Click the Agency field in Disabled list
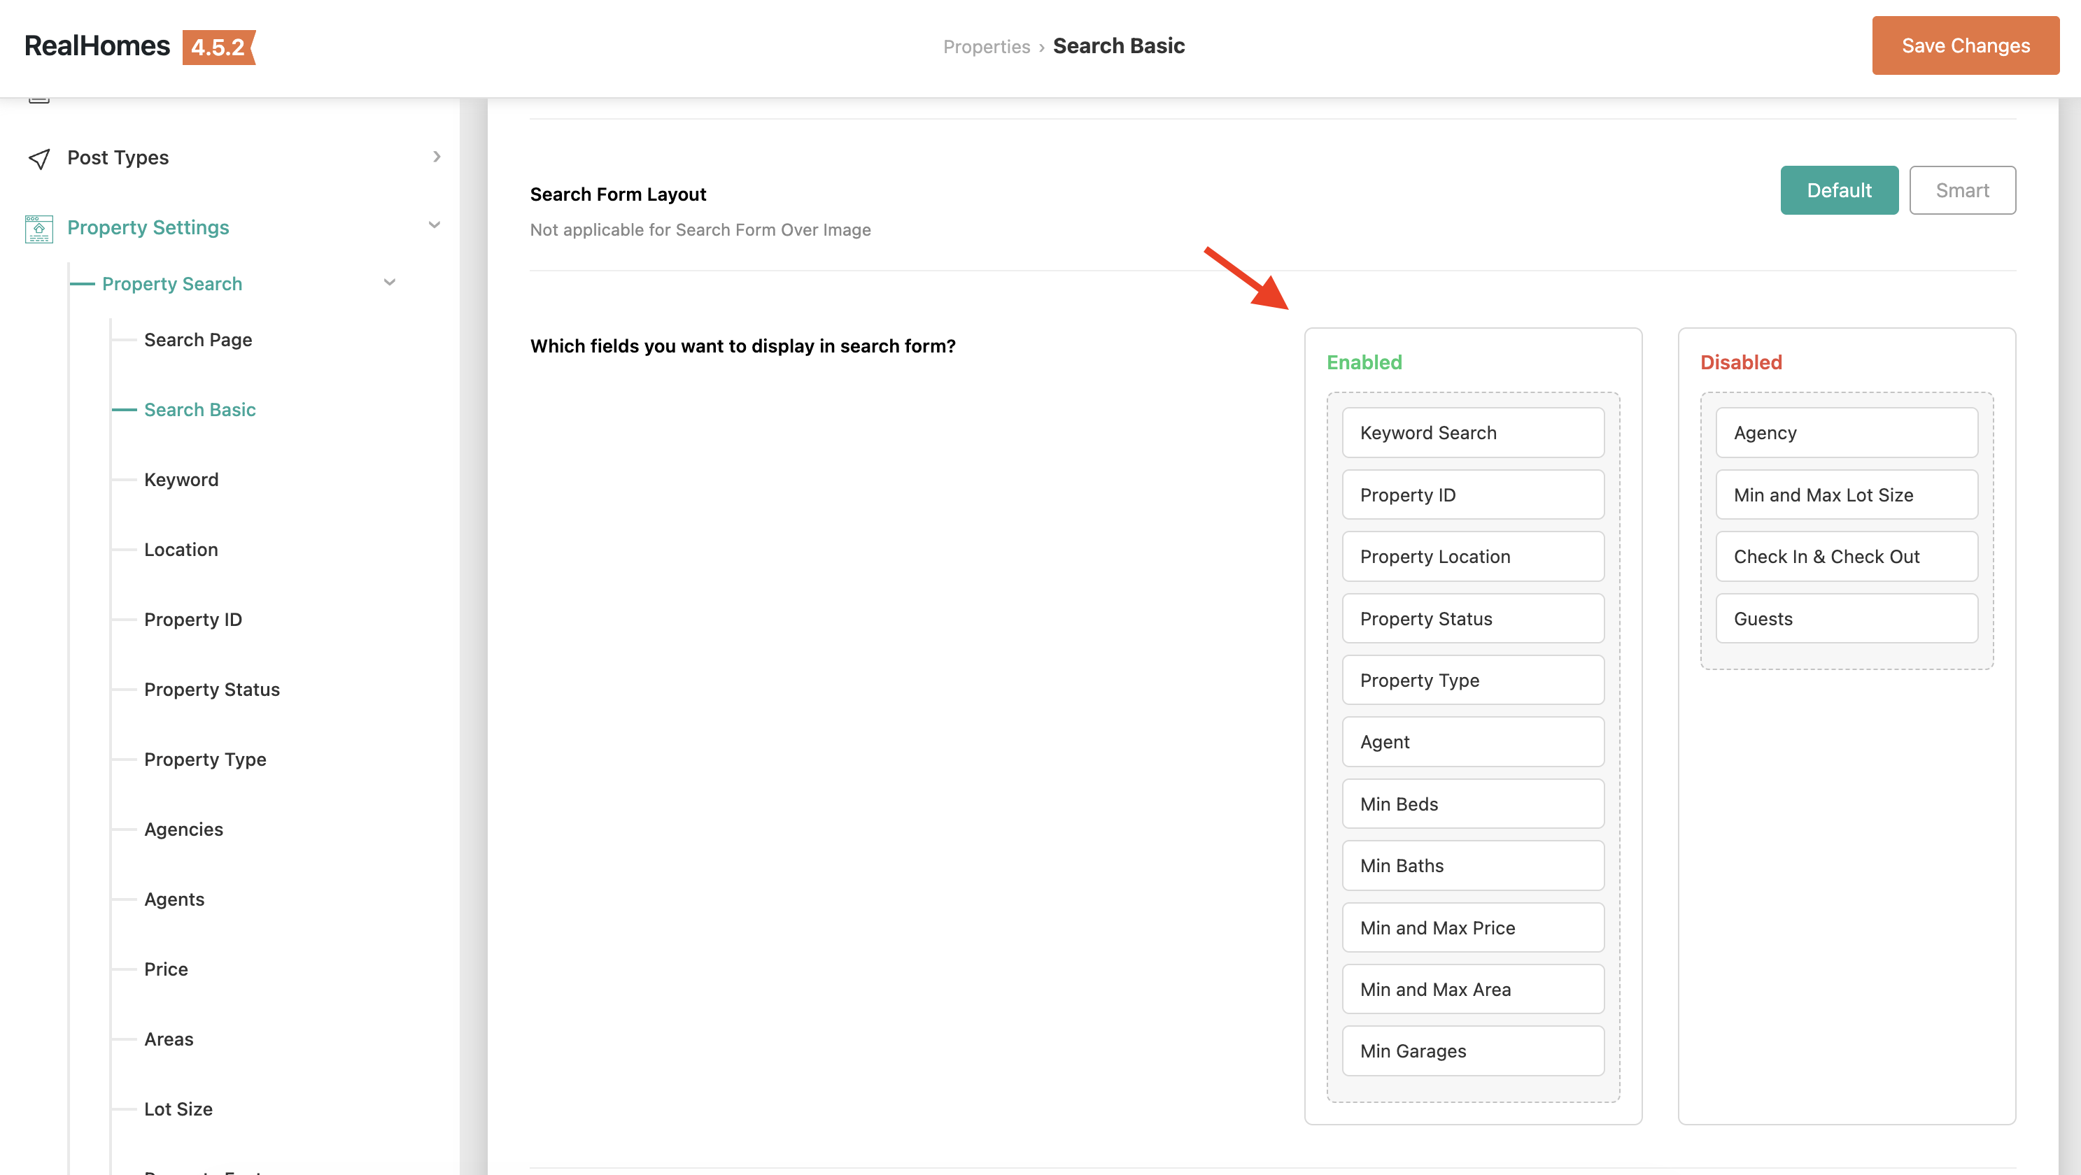 1846,433
